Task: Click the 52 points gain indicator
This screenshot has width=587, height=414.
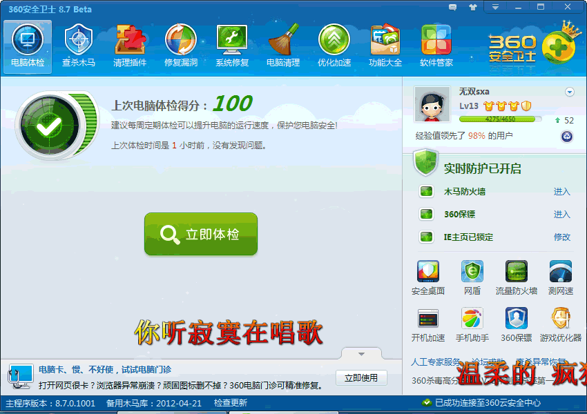Action: point(564,121)
